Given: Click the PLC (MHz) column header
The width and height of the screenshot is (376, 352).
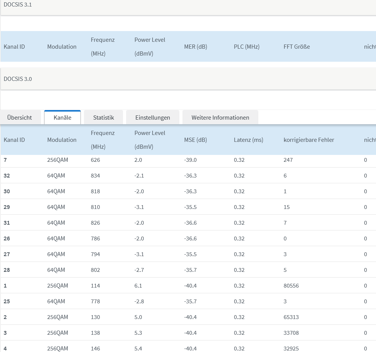Looking at the screenshot, I should coord(246,47).
